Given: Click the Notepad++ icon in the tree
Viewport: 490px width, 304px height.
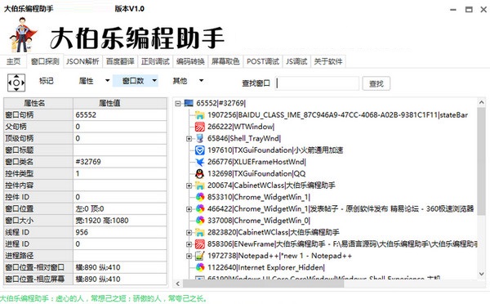Looking at the screenshot, I should (x=200, y=256).
